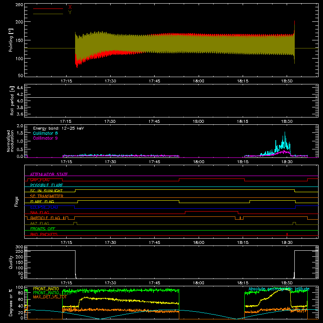323x323 pixels.
Task: Click the Flags axis title
Action: coord(17,201)
